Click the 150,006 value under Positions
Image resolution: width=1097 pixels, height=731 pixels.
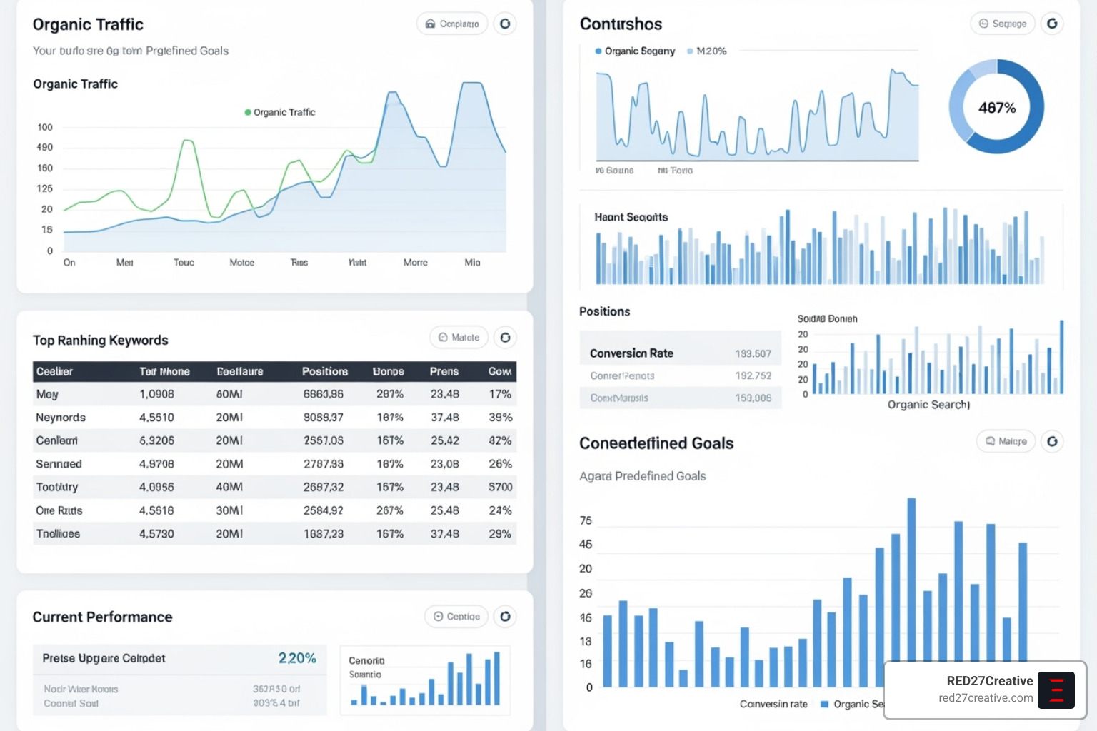coord(753,398)
